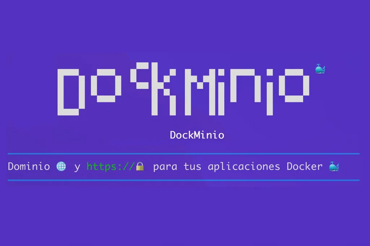The image size is (370, 246).
Task: Click the padlock emoji after https://
Action: click(x=140, y=166)
